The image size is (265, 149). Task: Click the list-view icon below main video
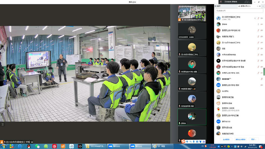pyautogui.click(x=3, y=124)
